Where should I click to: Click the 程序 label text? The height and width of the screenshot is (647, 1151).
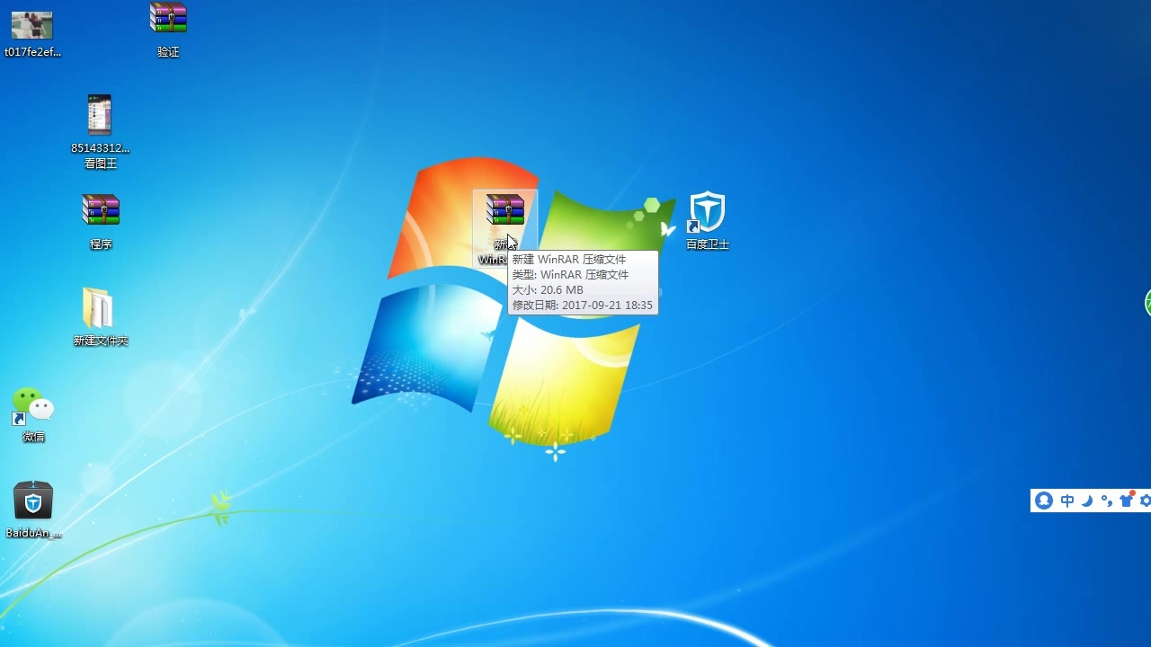tap(101, 244)
